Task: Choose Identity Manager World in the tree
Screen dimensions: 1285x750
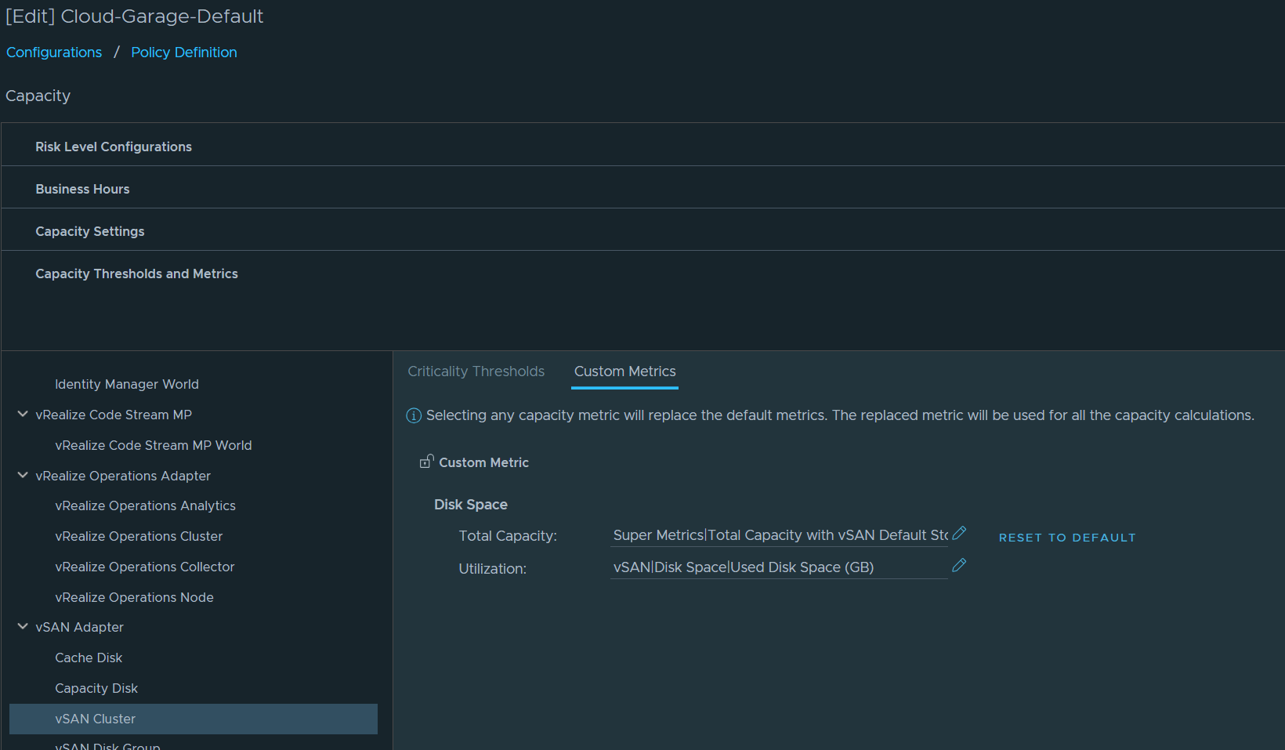Action: click(x=127, y=384)
